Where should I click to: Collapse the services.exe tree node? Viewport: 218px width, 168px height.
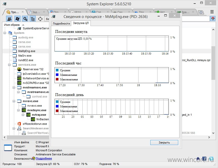(x=9, y=65)
